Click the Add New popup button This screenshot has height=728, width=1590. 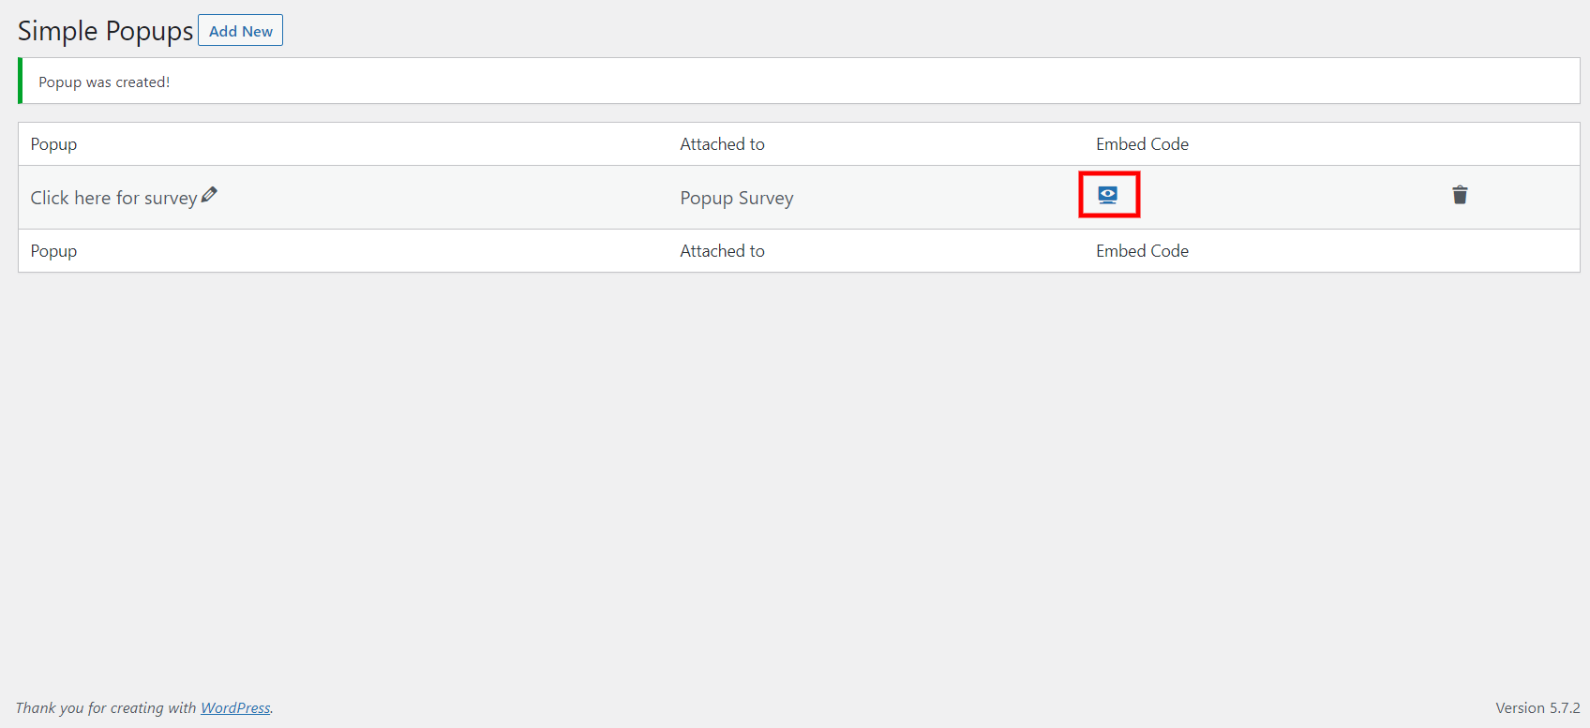(x=240, y=31)
